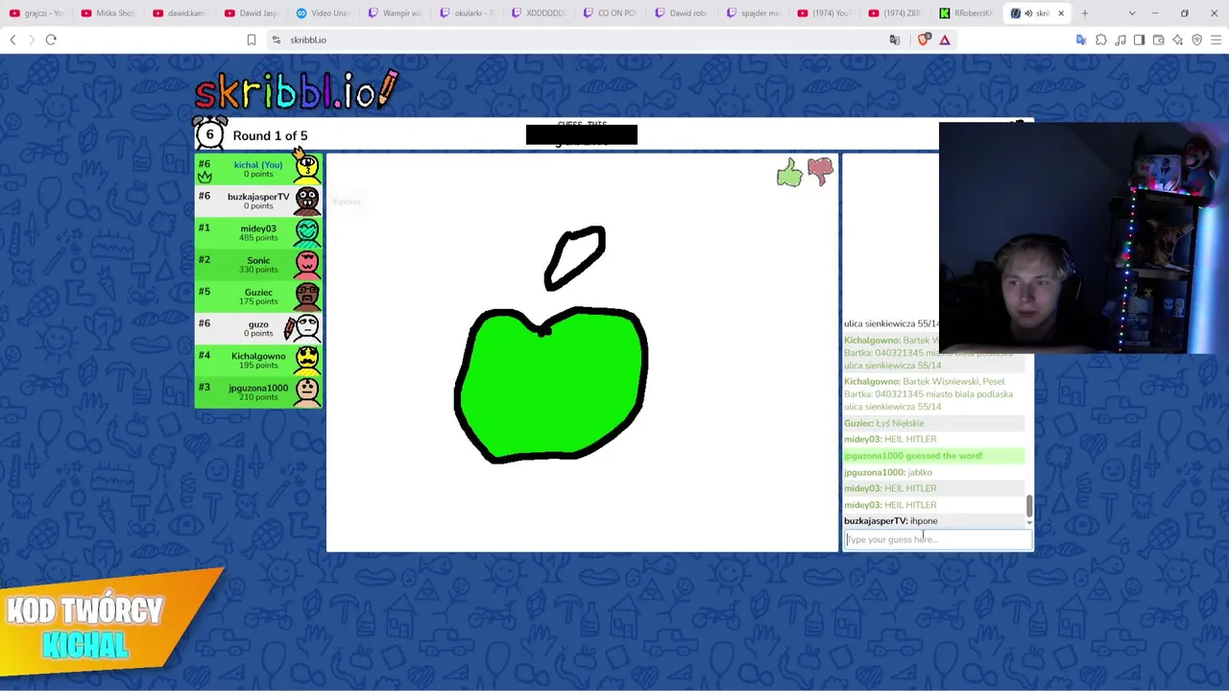Screen dimensions: 1229x691
Task: Click the chat scroll-down arrow
Action: [1029, 522]
